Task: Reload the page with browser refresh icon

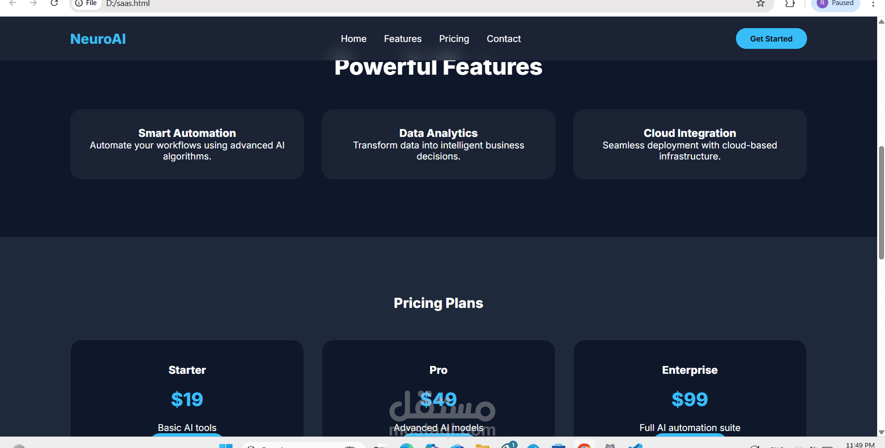Action: tap(54, 3)
